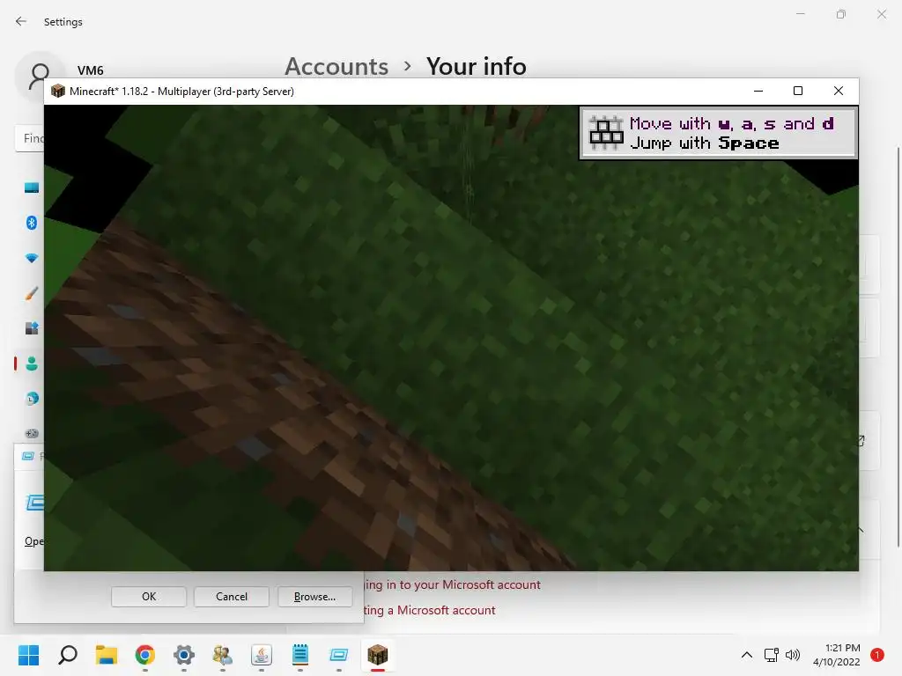This screenshot has width=902, height=676.
Task: Open the notification badge in the tray
Action: tap(877, 655)
